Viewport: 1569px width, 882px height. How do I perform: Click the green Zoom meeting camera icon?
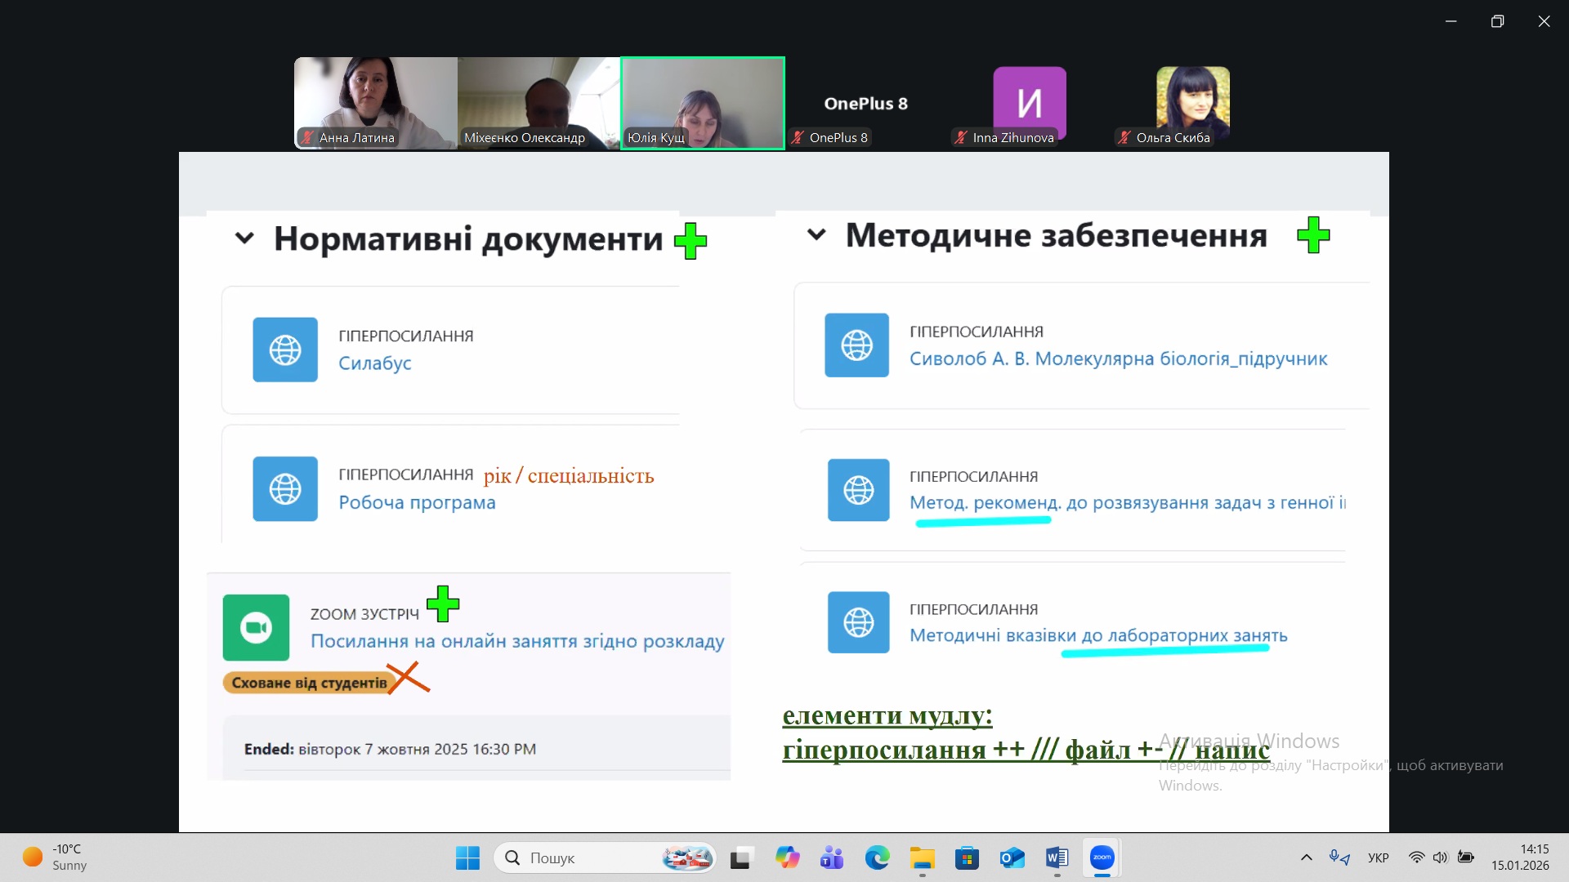[x=256, y=627]
